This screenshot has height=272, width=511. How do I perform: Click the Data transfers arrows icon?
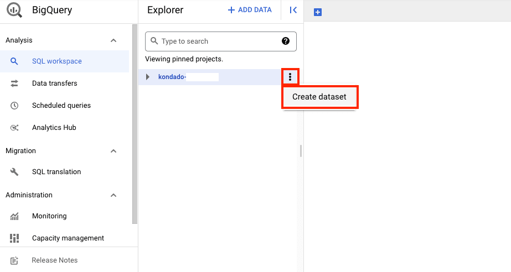click(14, 83)
